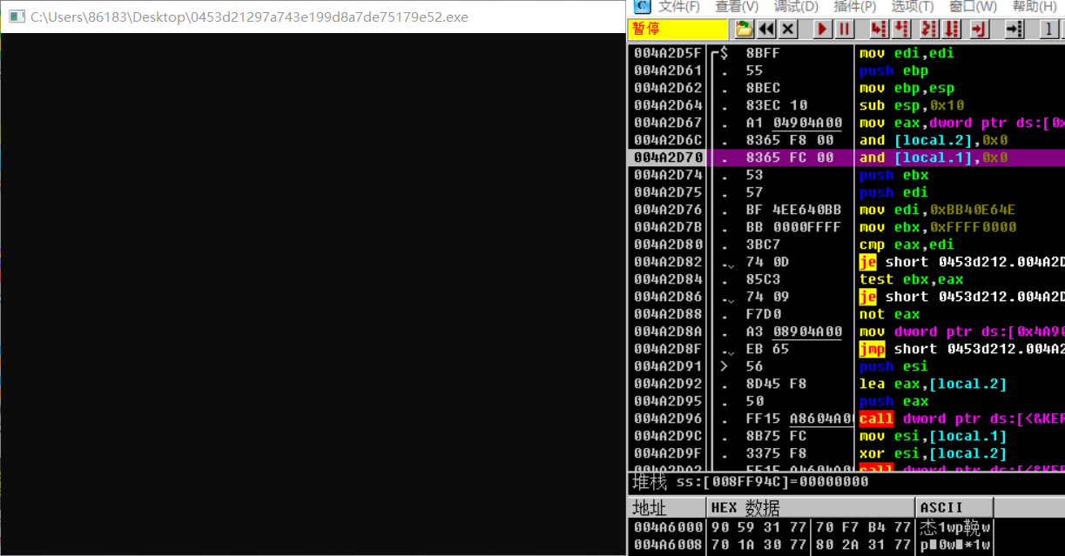Step over the current instruction
The width and height of the screenshot is (1065, 556).
(x=901, y=29)
